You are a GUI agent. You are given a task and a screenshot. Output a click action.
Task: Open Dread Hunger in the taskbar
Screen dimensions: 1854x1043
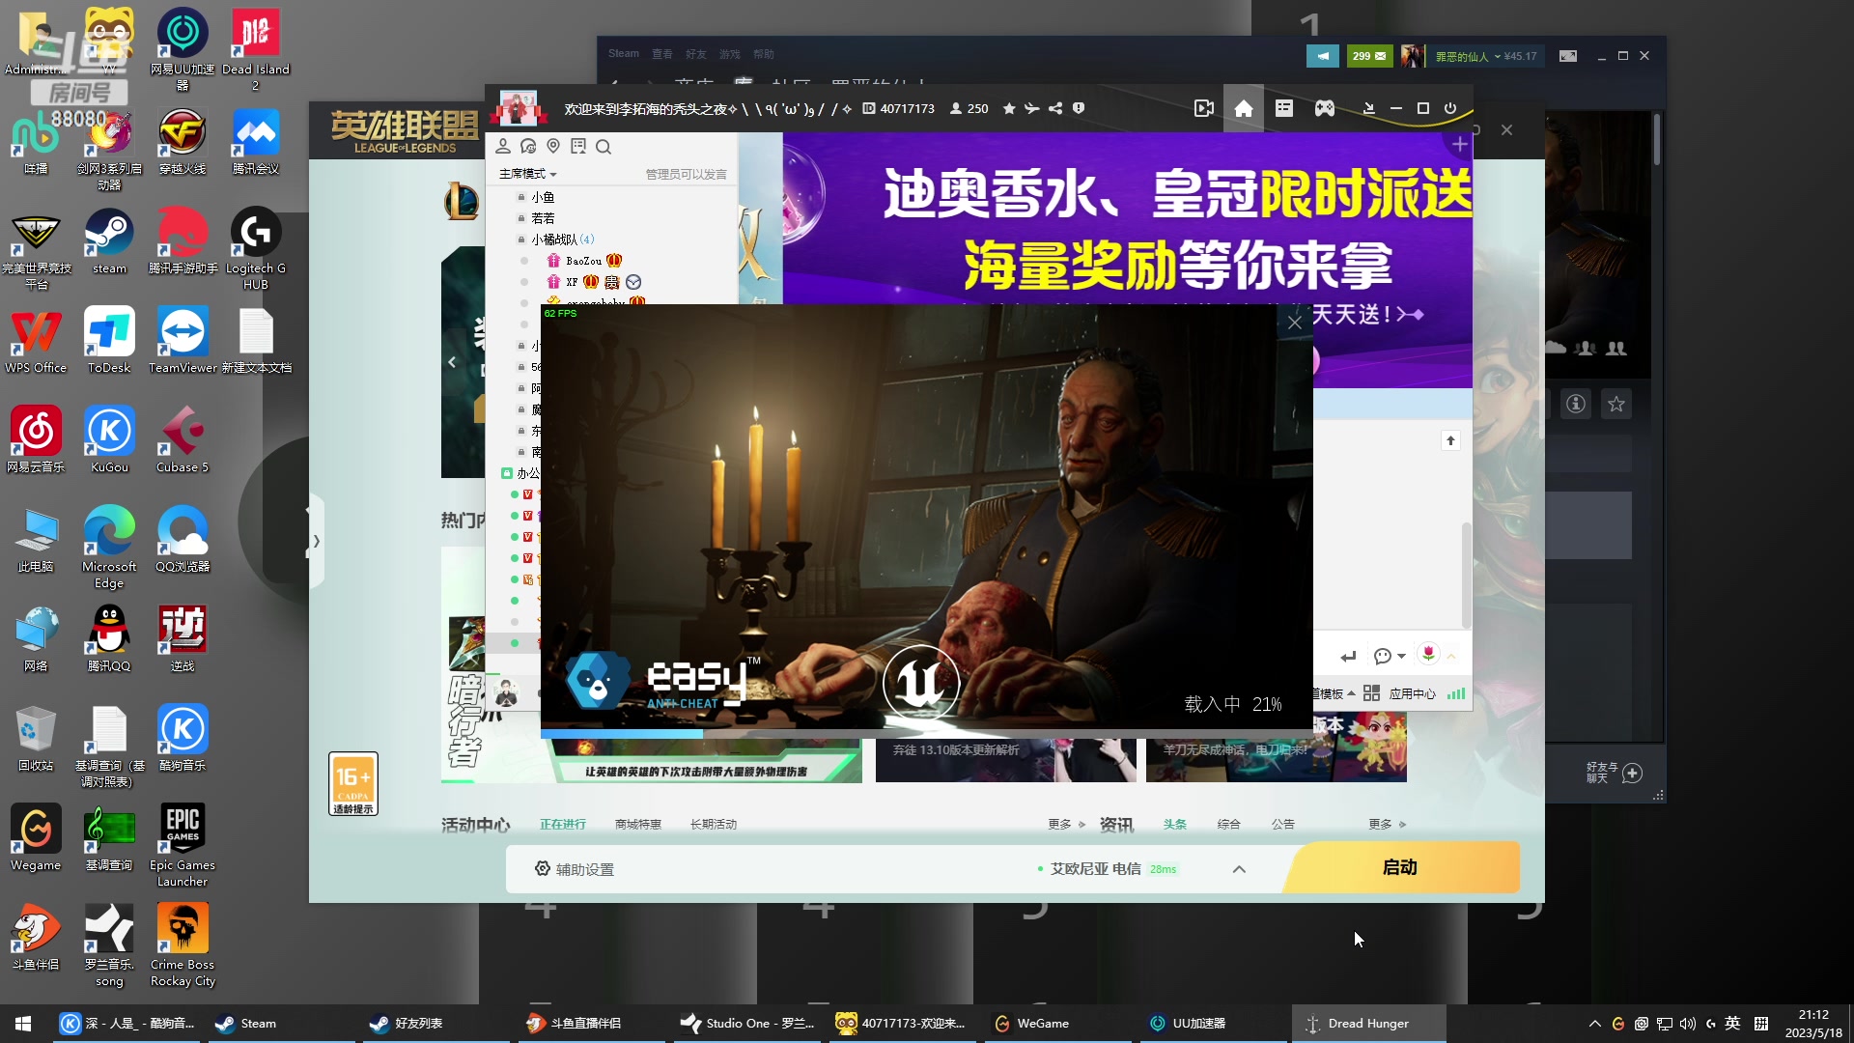(1367, 1023)
